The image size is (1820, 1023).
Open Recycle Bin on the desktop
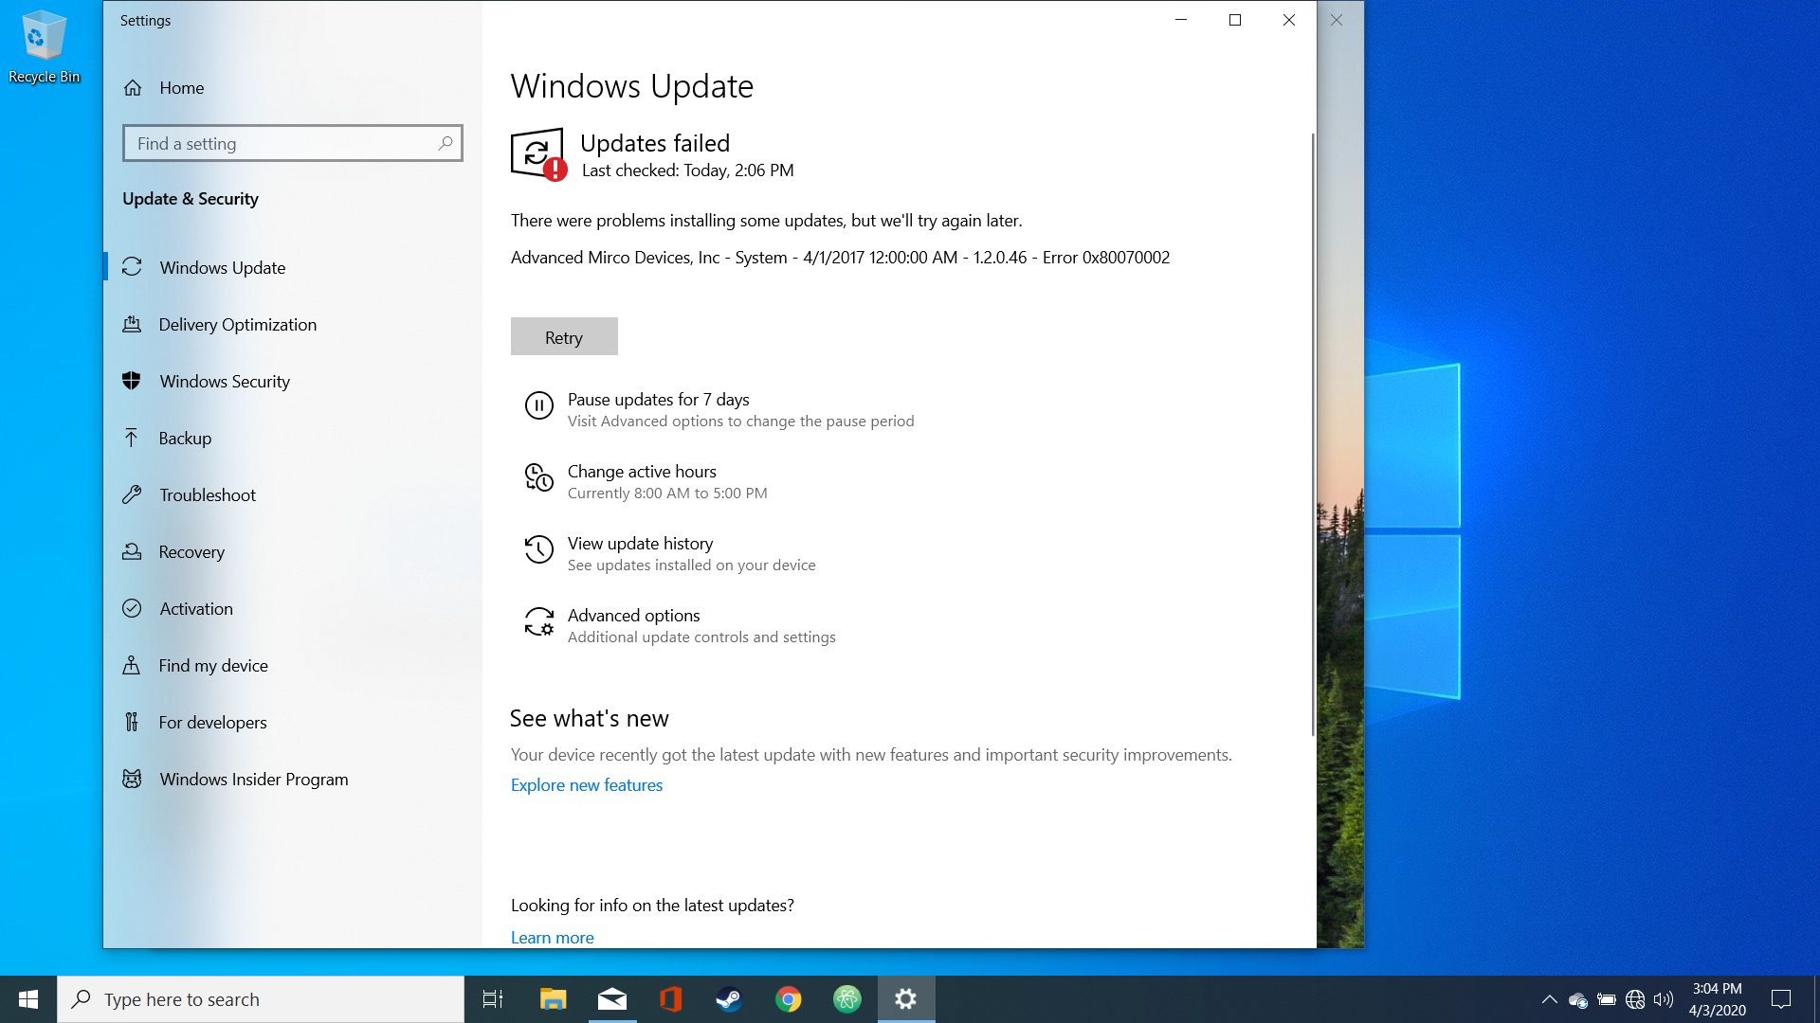tap(44, 46)
